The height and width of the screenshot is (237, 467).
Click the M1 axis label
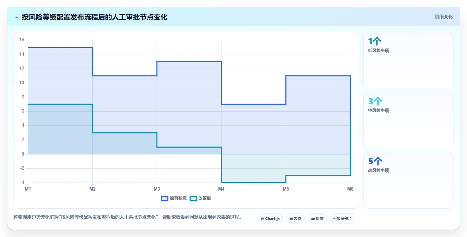28,189
